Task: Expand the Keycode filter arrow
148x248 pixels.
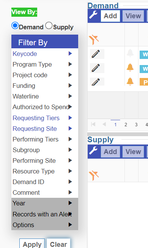Action: tap(70, 54)
